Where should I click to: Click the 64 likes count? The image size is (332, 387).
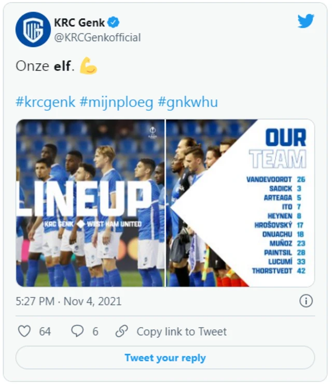(45, 331)
